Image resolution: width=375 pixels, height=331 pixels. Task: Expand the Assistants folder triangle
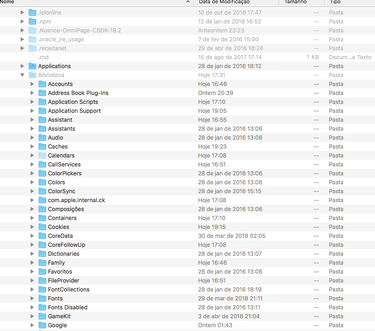tap(32, 128)
